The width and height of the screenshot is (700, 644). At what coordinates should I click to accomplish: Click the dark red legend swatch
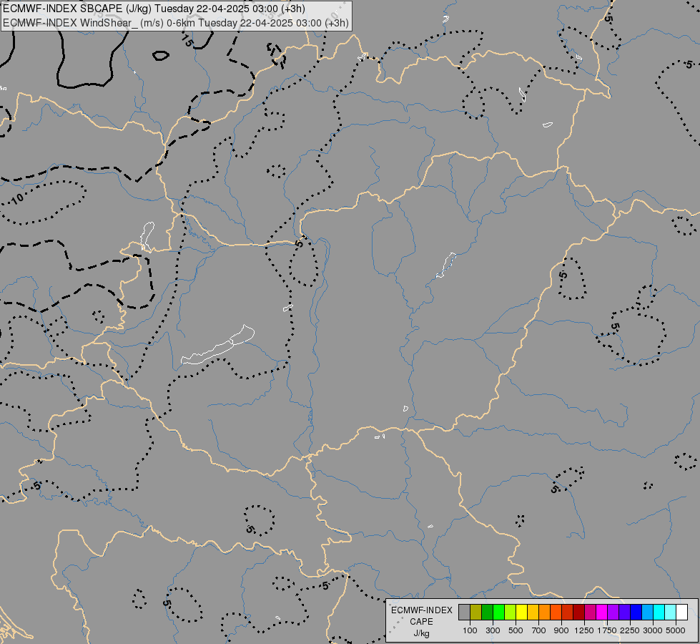pyautogui.click(x=579, y=612)
